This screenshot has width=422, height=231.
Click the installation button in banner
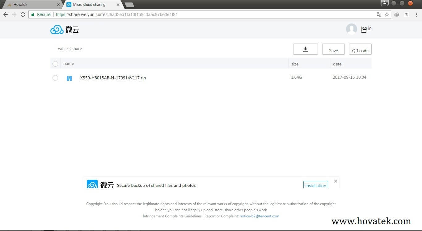point(315,185)
